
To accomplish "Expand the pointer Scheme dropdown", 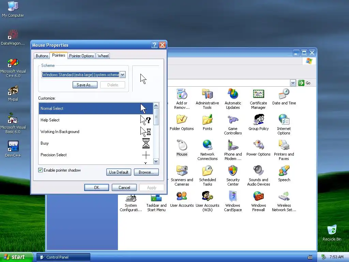I will tap(123, 75).
